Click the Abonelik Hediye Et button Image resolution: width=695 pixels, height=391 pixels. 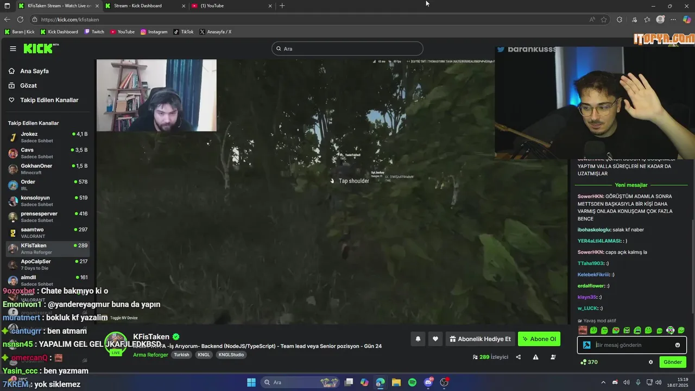pyautogui.click(x=480, y=339)
